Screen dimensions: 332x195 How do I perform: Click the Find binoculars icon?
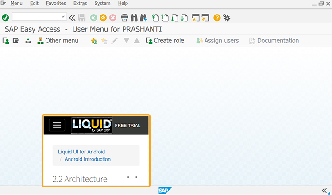[134, 18]
